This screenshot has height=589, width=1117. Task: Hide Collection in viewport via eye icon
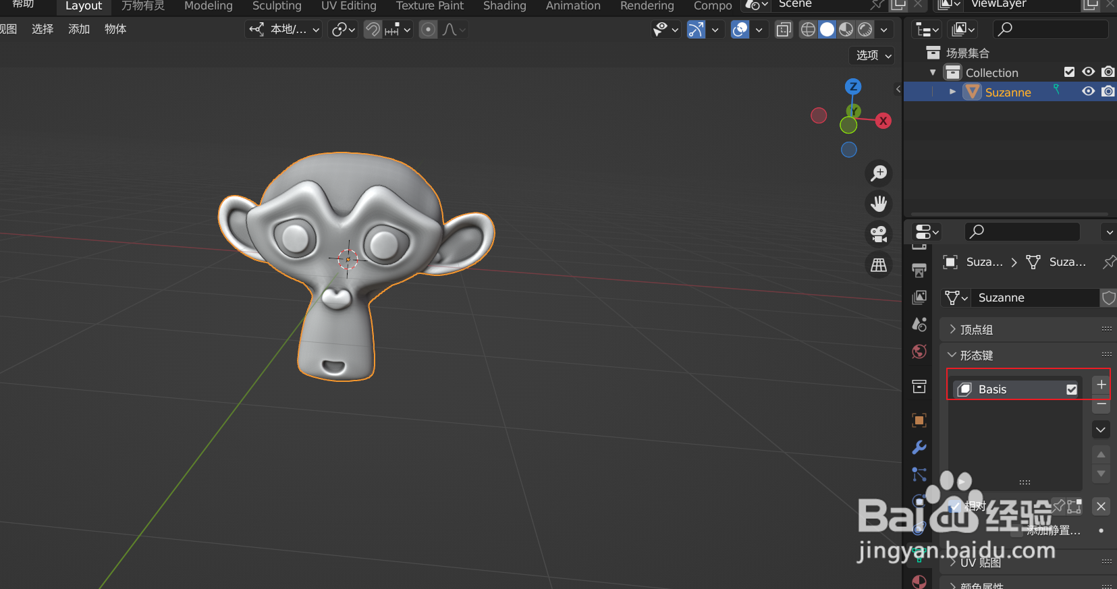coord(1088,72)
